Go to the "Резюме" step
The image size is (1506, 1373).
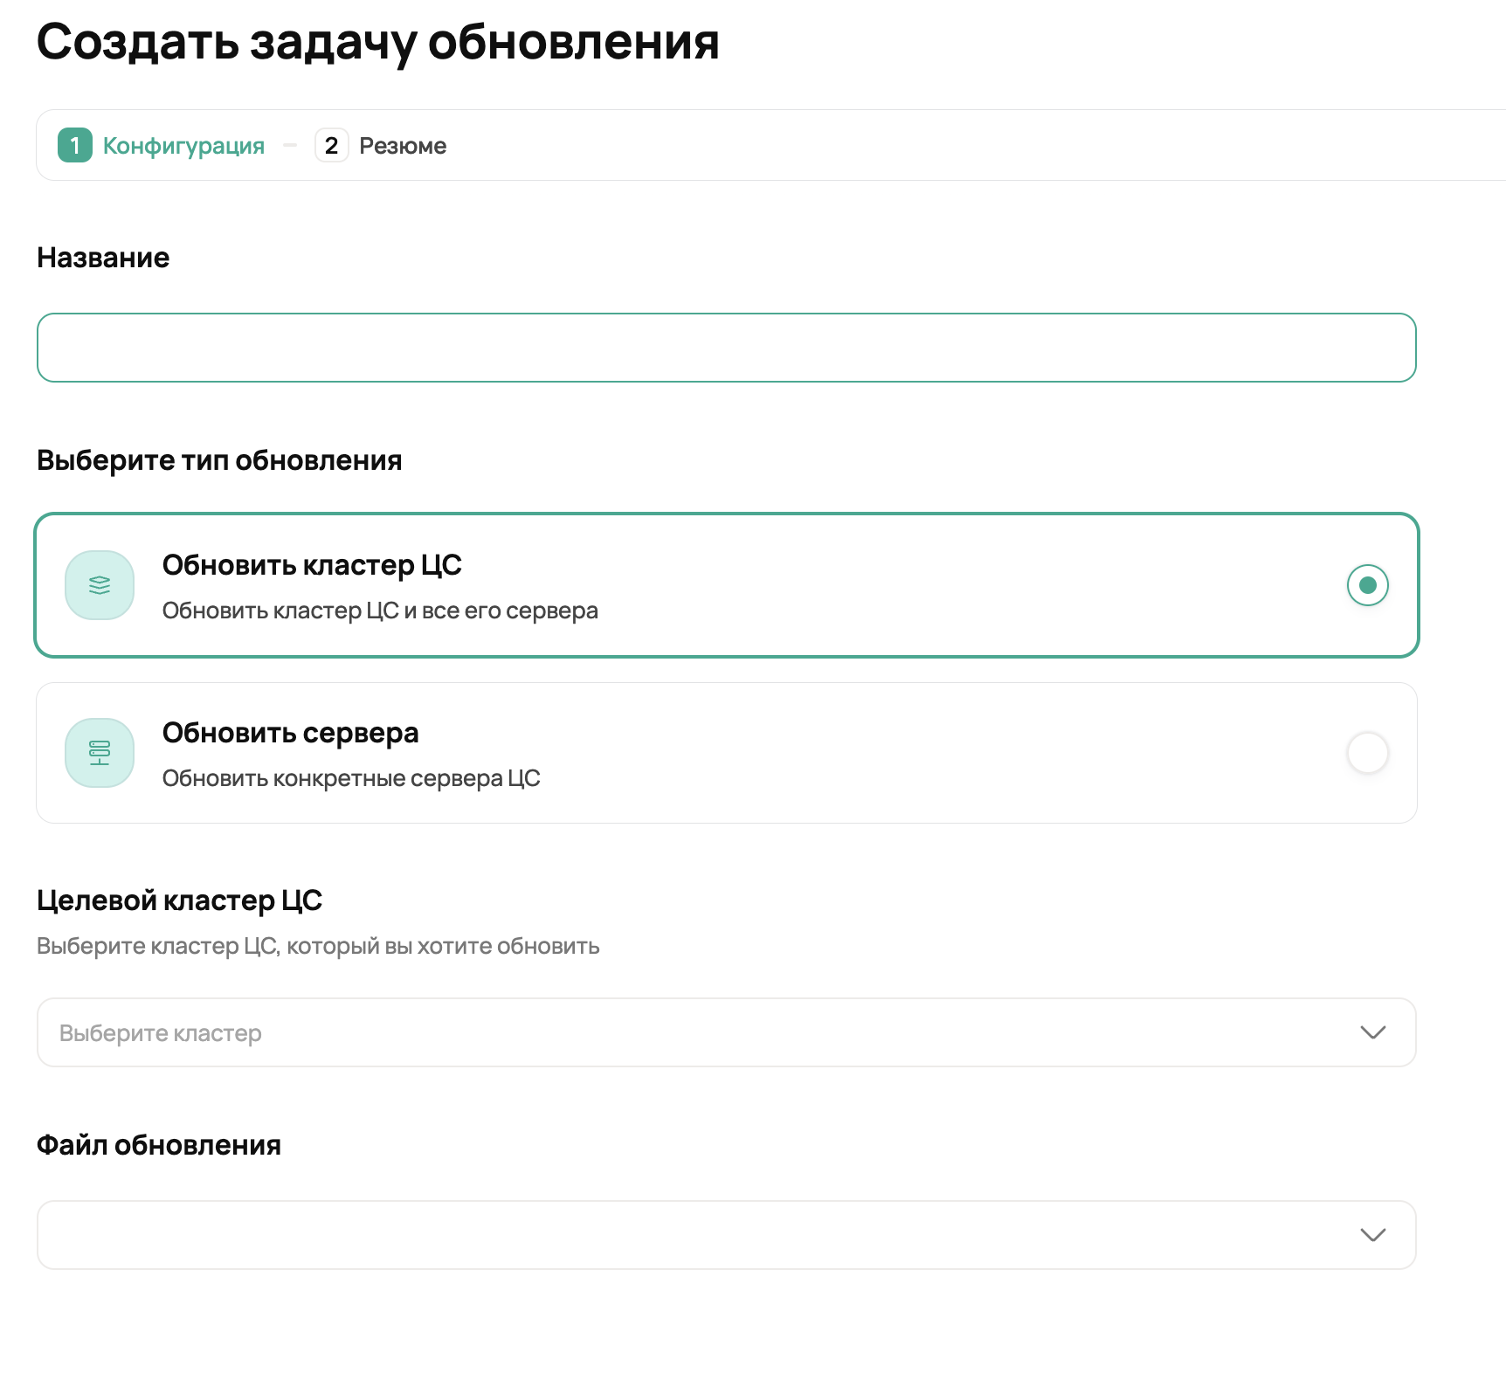click(x=403, y=146)
